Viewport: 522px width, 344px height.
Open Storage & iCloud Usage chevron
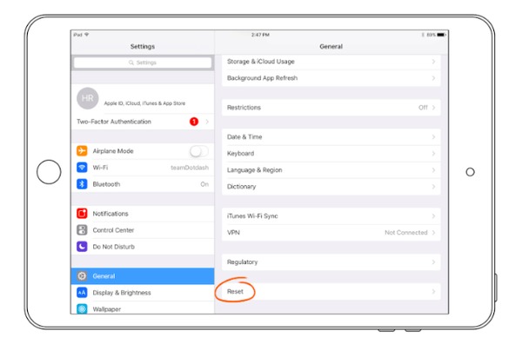(x=433, y=62)
